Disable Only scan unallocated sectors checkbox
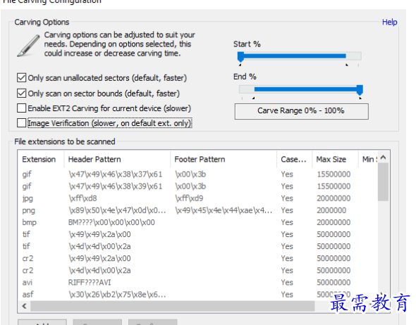The height and width of the screenshot is (325, 416). pos(21,78)
